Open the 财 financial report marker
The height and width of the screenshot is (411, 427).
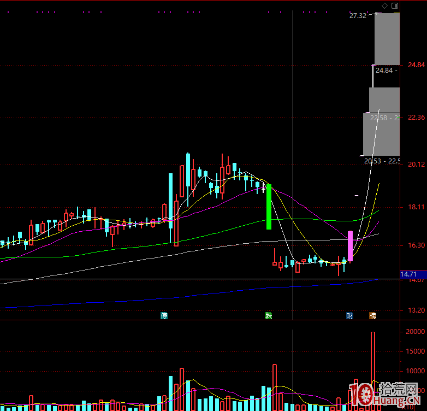(349, 315)
